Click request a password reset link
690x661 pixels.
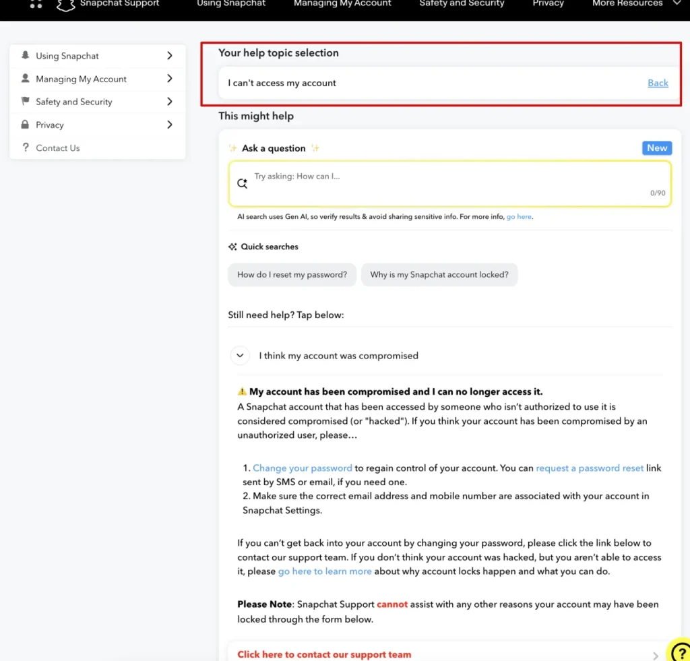tap(590, 468)
